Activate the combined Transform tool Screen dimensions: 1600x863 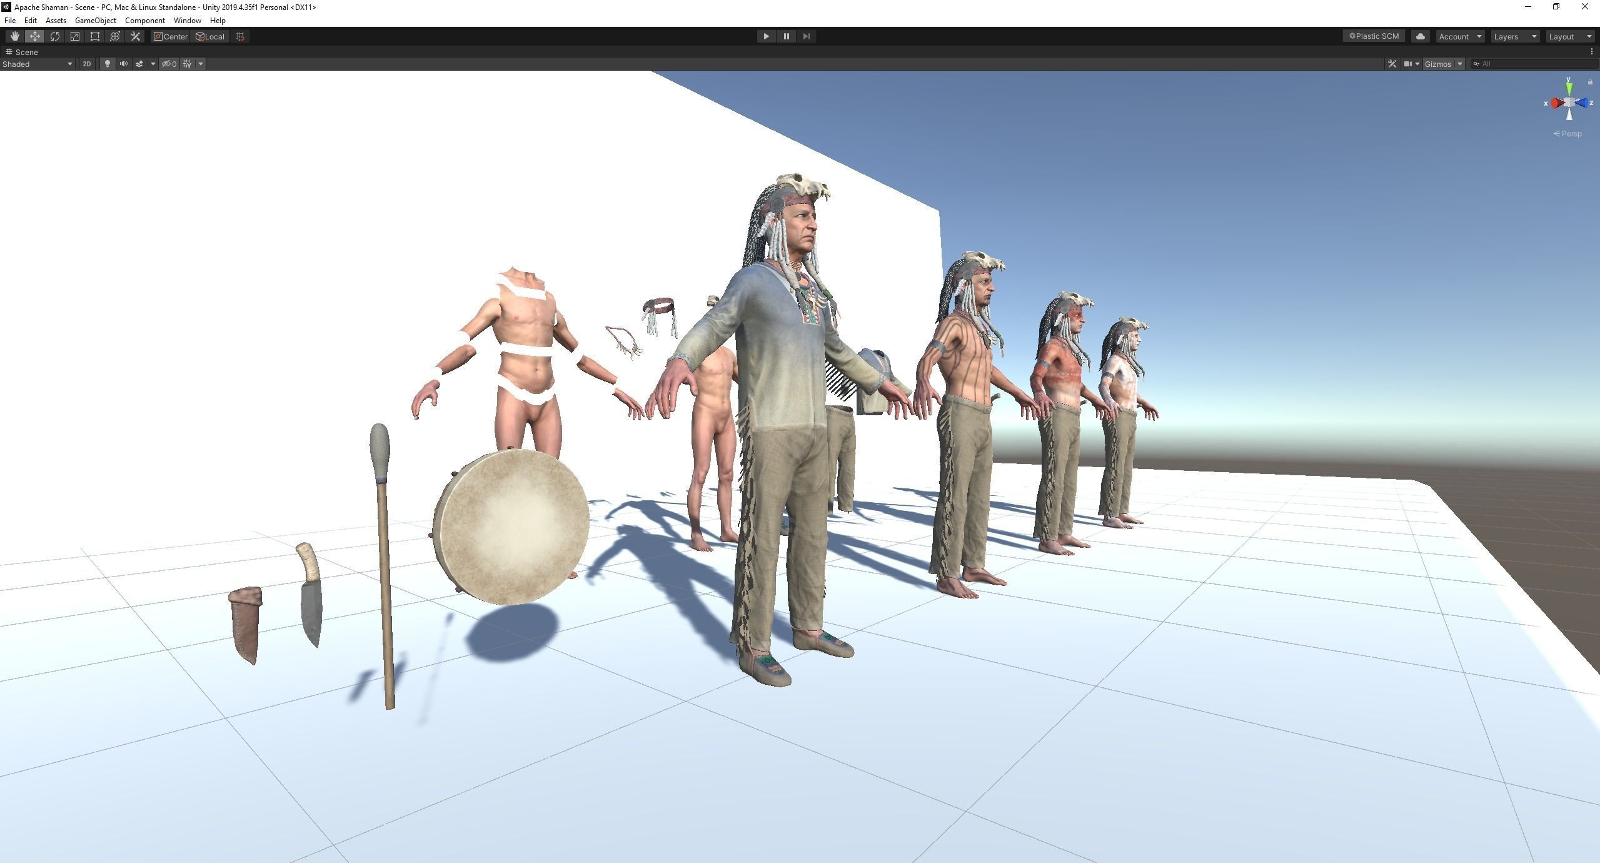click(115, 36)
